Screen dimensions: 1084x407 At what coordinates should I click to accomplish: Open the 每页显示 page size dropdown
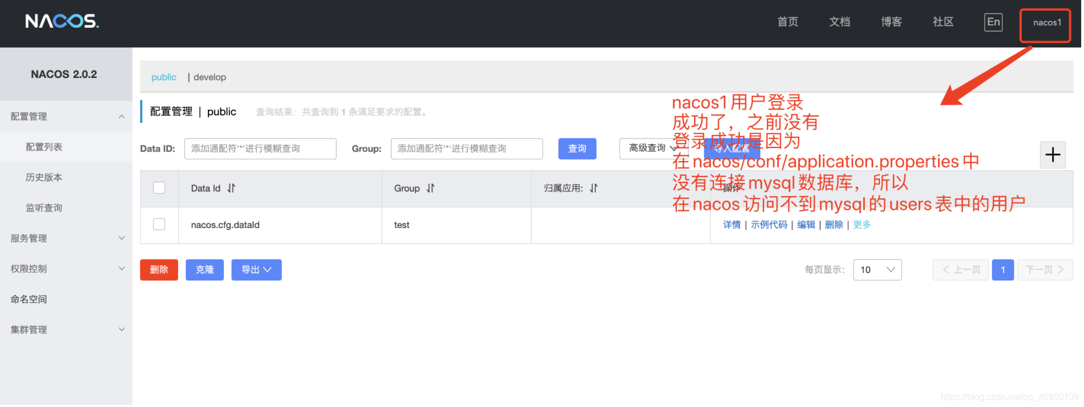tap(877, 270)
